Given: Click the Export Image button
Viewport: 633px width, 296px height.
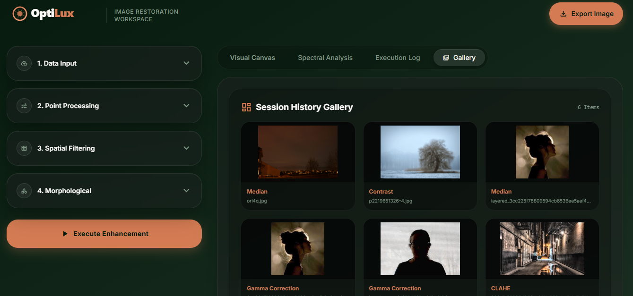Looking at the screenshot, I should [586, 14].
